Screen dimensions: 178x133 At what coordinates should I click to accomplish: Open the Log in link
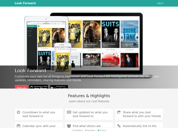click(160, 3)
